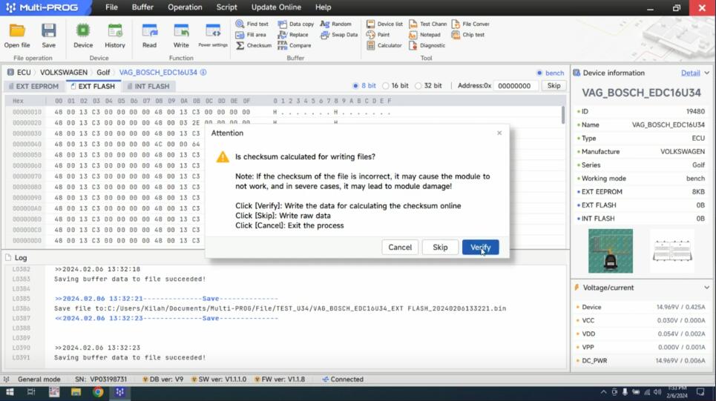Viewport: 716px width, 401px height.
Task: Switch to the INT FLASH tab
Action: [148, 86]
